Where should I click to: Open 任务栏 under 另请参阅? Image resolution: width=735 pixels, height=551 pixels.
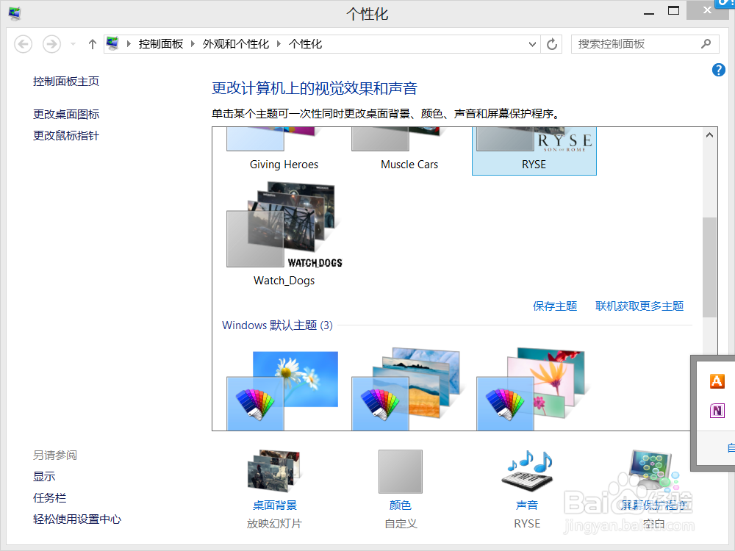pyautogui.click(x=50, y=497)
